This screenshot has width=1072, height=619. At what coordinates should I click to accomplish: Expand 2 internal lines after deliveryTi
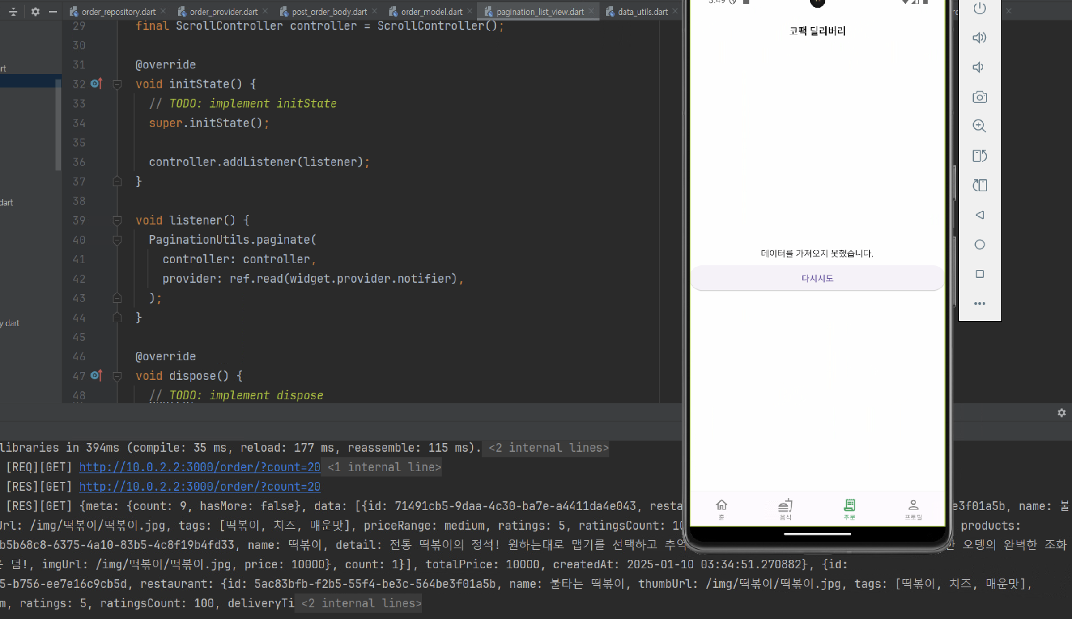point(362,603)
